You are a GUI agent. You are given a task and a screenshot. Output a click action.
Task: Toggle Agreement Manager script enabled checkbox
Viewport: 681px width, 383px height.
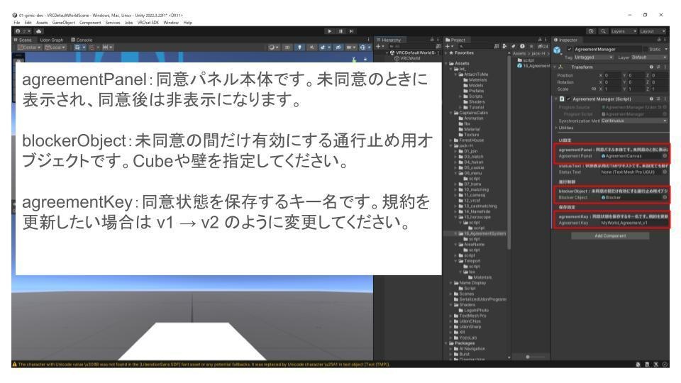568,99
